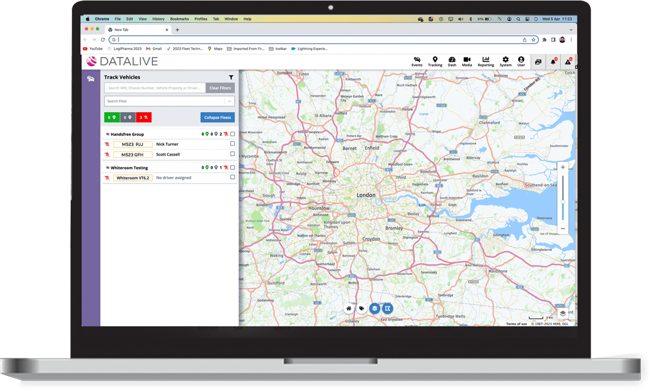Open the Maps bookmark
This screenshot has height=390, width=650.
coord(215,49)
